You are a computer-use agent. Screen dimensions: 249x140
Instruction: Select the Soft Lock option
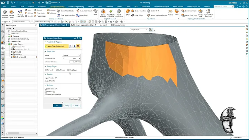[x=57, y=70]
